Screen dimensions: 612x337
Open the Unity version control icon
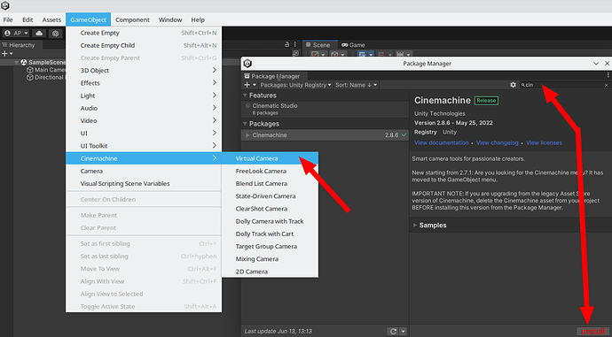[55, 34]
